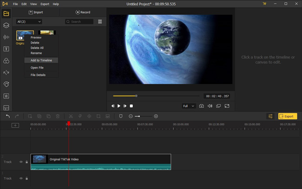
Task: Open the Filters circles icon in sidebar
Action: (6, 61)
